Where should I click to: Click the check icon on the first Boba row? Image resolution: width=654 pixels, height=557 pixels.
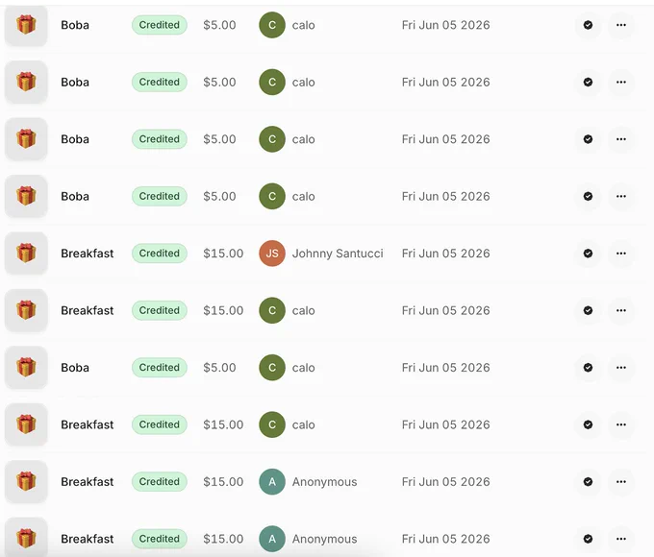(x=588, y=25)
